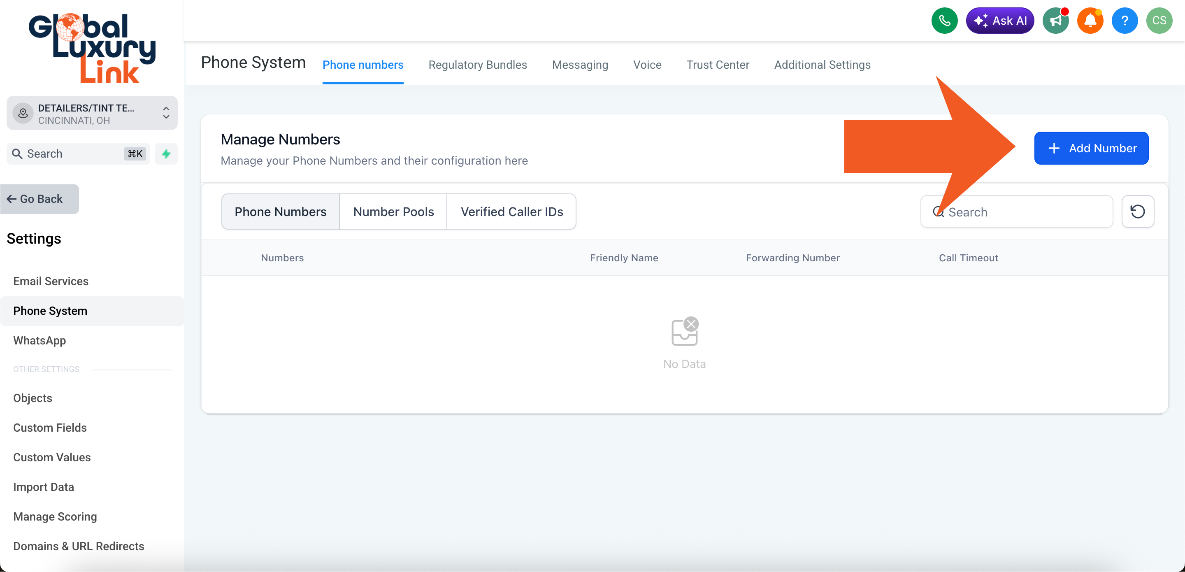This screenshot has width=1185, height=572.
Task: Switch to the Messaging tab
Action: pos(580,65)
